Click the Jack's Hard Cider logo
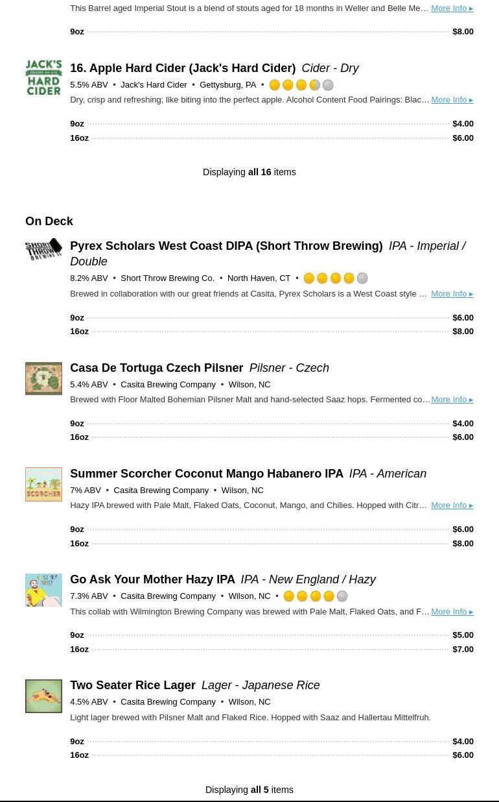 tap(43, 78)
